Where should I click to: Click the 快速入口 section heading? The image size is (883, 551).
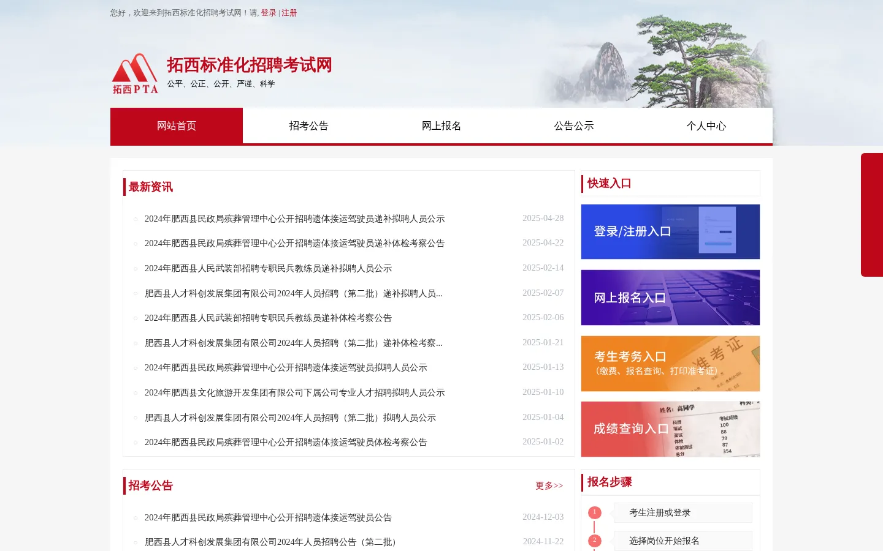pyautogui.click(x=610, y=183)
